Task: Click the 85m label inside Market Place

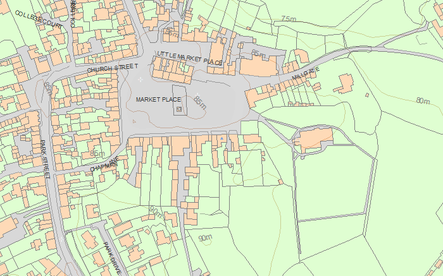Action: pos(201,102)
